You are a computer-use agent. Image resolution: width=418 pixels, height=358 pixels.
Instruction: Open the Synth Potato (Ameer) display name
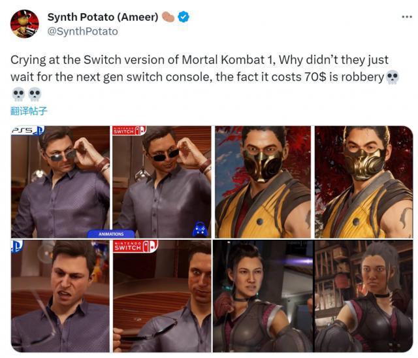pos(103,17)
